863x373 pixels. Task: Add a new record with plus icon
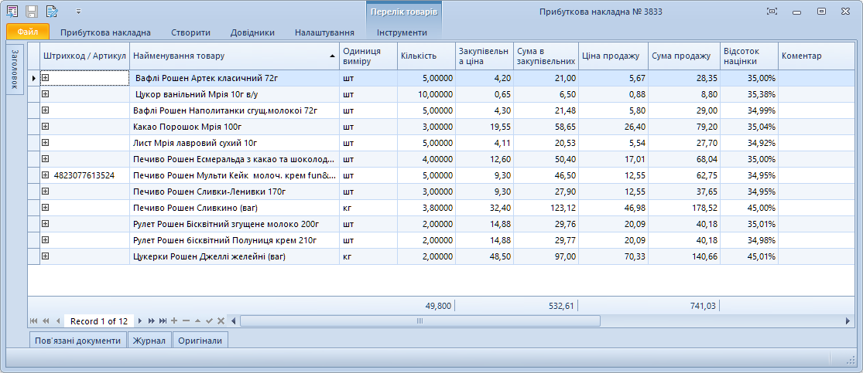pos(174,320)
